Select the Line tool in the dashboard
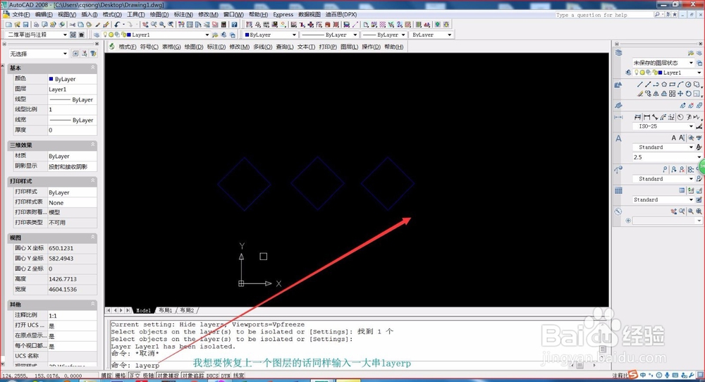 (x=640, y=85)
